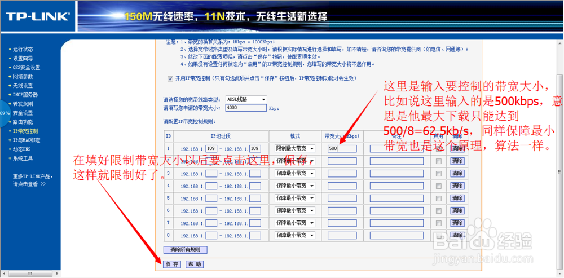564x278 pixels.
Task: Click row 8 start IP field
Action: [x=211, y=235]
